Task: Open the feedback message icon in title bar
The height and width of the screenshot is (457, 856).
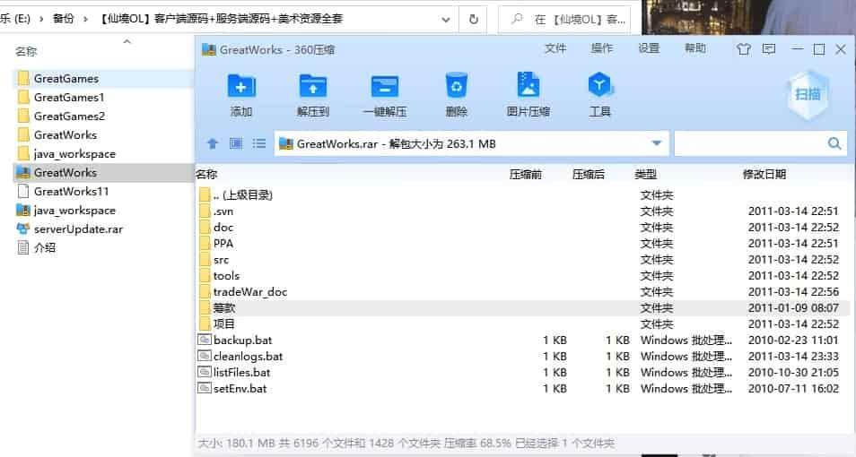Action: pos(769,49)
